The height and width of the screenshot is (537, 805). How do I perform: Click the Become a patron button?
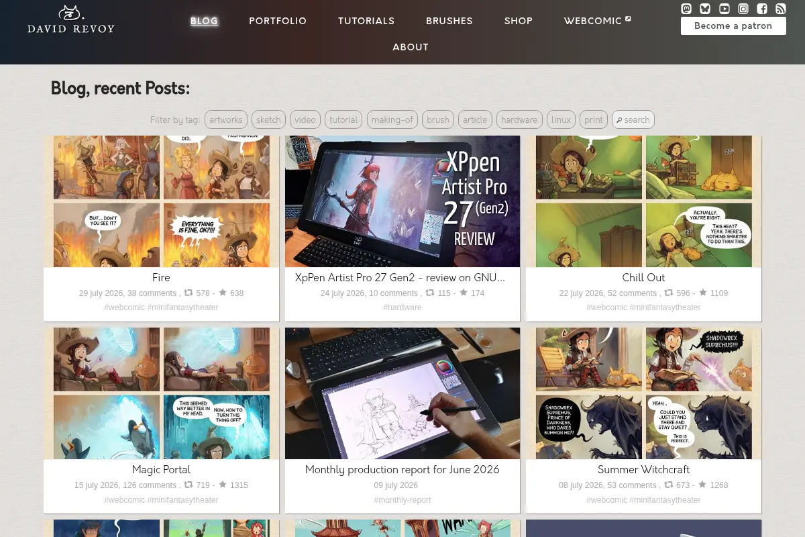tap(733, 26)
